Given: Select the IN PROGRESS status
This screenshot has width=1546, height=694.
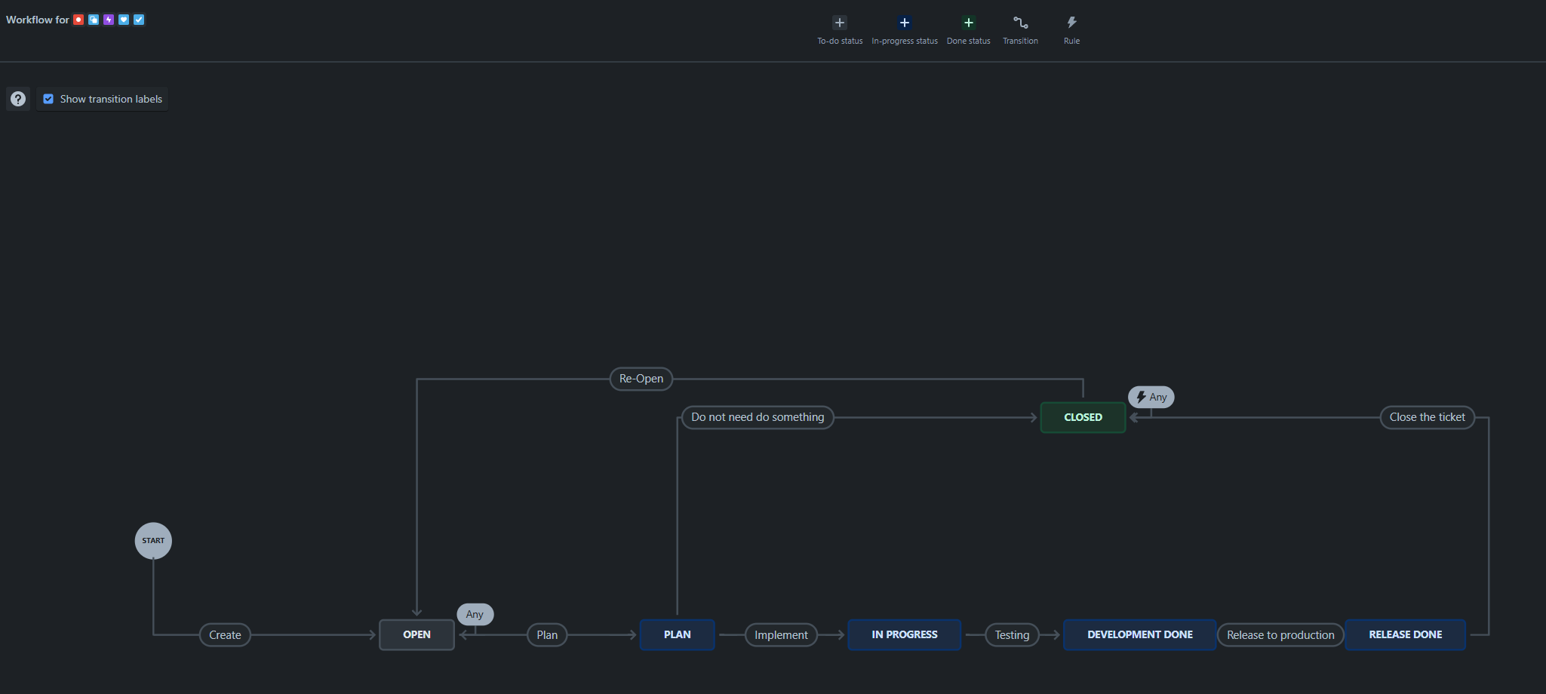Looking at the screenshot, I should pyautogui.click(x=904, y=634).
